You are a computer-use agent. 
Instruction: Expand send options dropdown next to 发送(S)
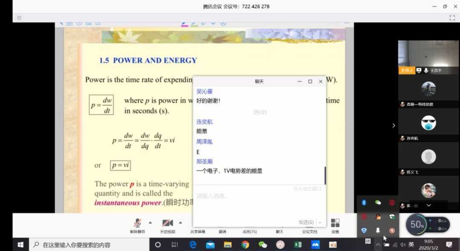click(x=320, y=222)
